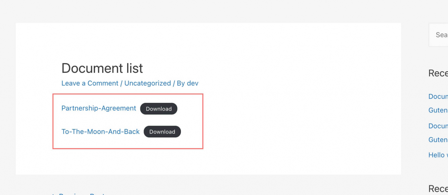
Task: Browse the Uncategorized category
Action: click(x=148, y=83)
